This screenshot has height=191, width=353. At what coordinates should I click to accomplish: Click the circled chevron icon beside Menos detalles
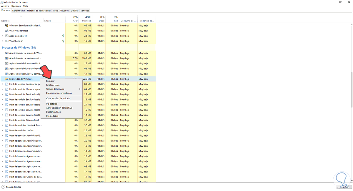tap(3, 187)
